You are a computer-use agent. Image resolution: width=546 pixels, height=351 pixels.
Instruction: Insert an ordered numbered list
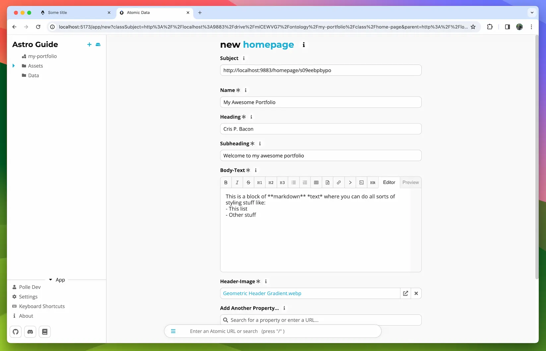click(305, 183)
